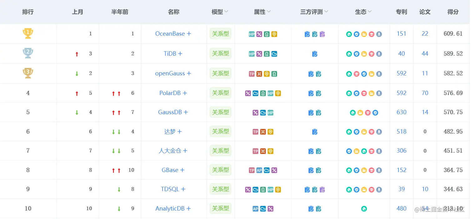This screenshot has width=471, height=219.
Task: Click purple copyright clipboard icon in TDSQL row
Action: 322,190
